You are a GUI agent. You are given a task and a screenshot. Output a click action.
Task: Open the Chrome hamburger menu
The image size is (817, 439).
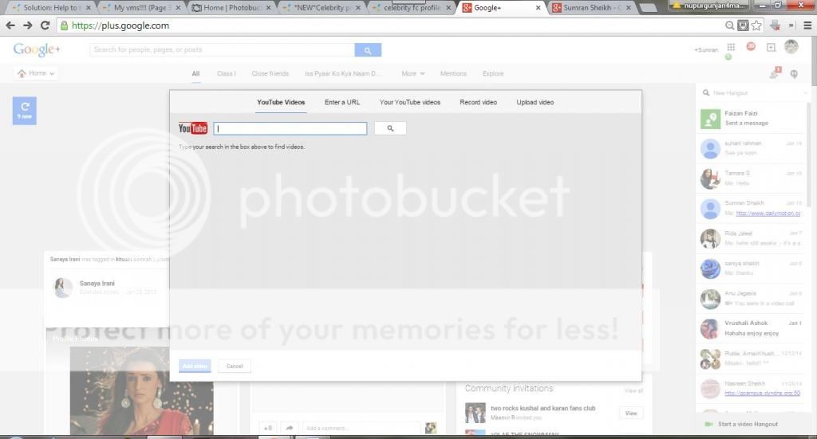pos(806,25)
